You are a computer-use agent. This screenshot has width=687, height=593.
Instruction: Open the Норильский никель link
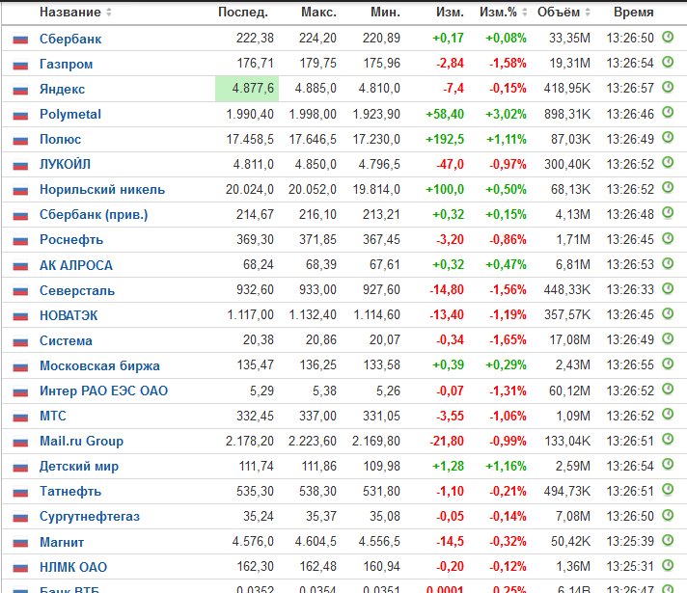102,190
